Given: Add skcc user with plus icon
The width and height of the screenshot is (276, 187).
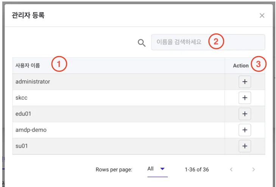Looking at the screenshot, I should coord(245,98).
